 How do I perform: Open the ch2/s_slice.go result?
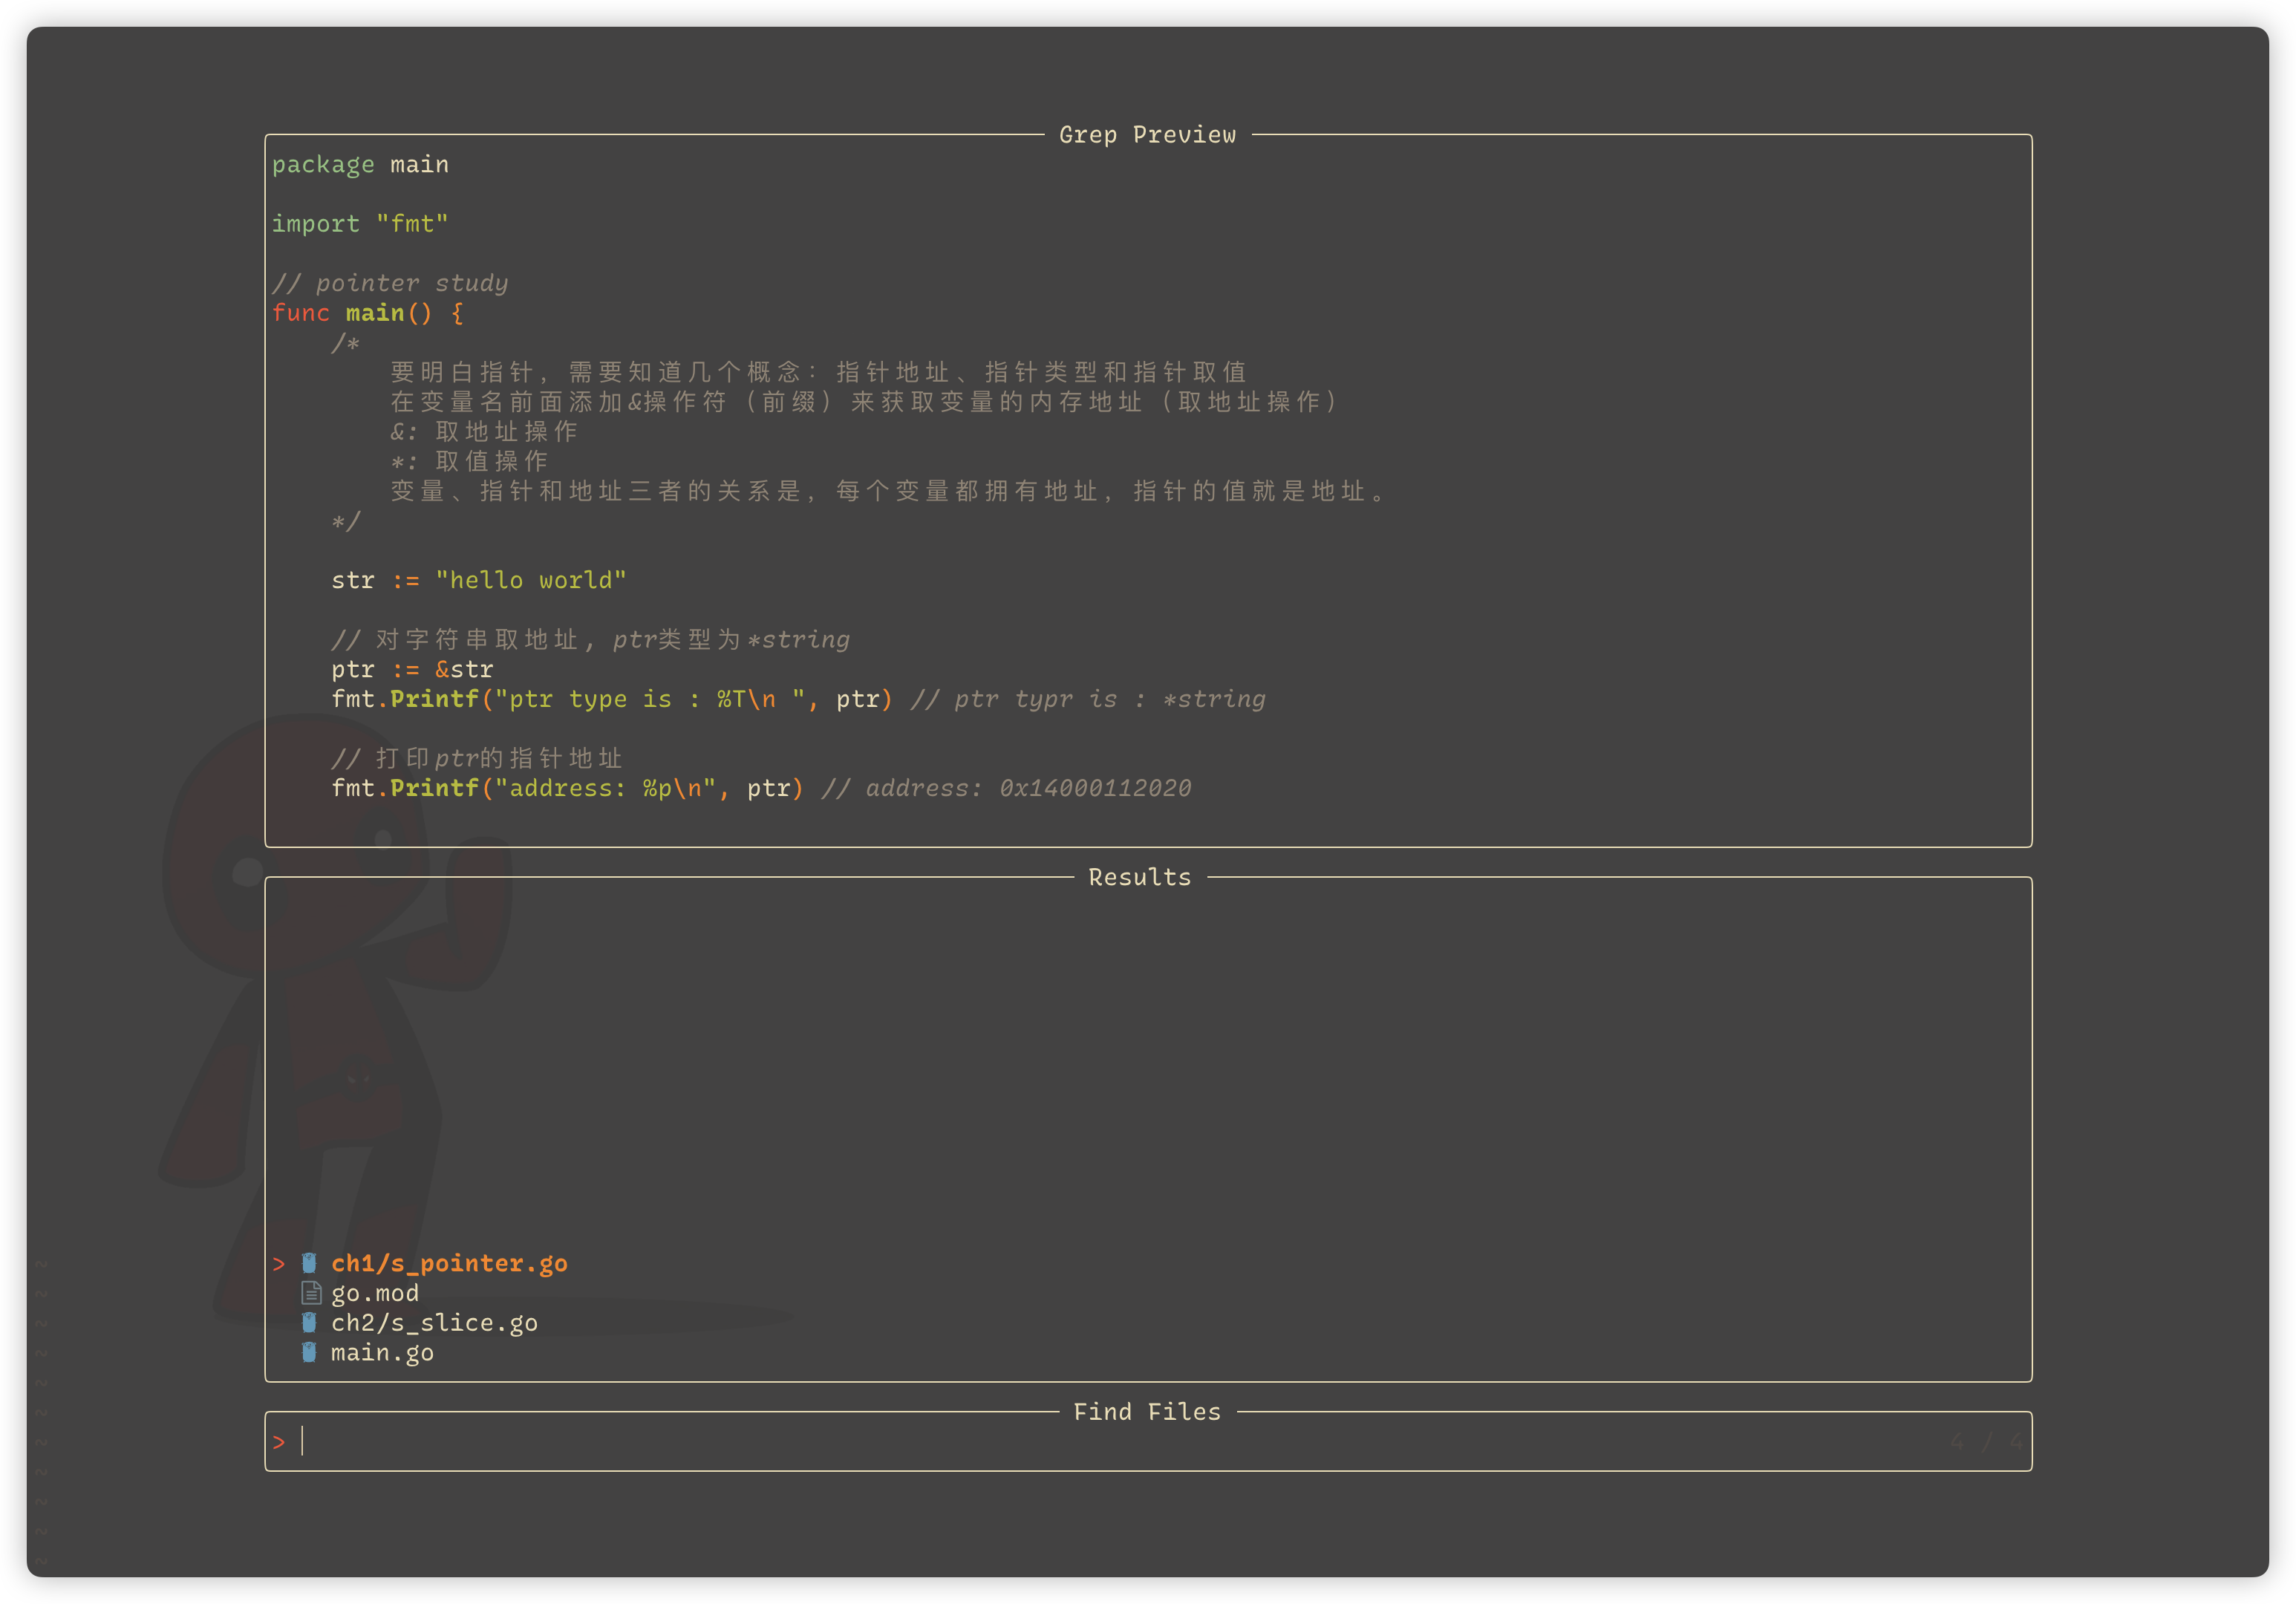[x=434, y=1323]
